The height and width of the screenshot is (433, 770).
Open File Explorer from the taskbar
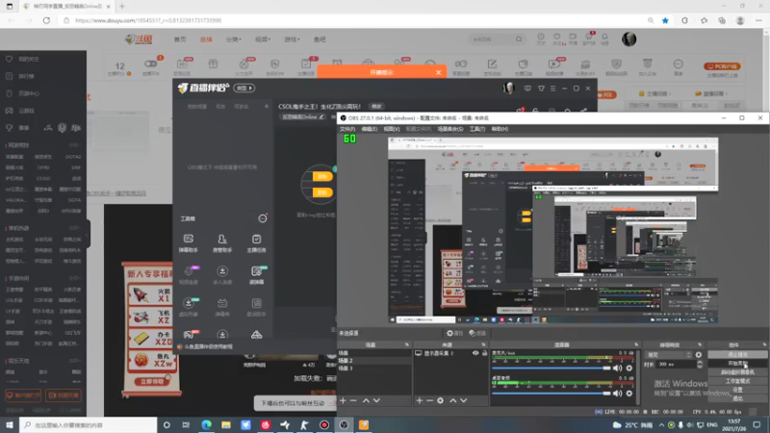click(226, 424)
